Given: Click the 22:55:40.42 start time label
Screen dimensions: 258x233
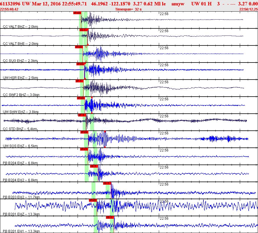Looking at the screenshot, I should pos(9,9).
